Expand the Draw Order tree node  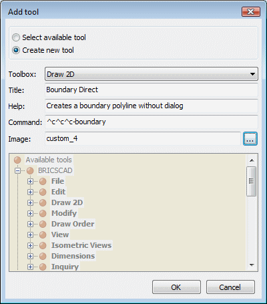(30, 224)
